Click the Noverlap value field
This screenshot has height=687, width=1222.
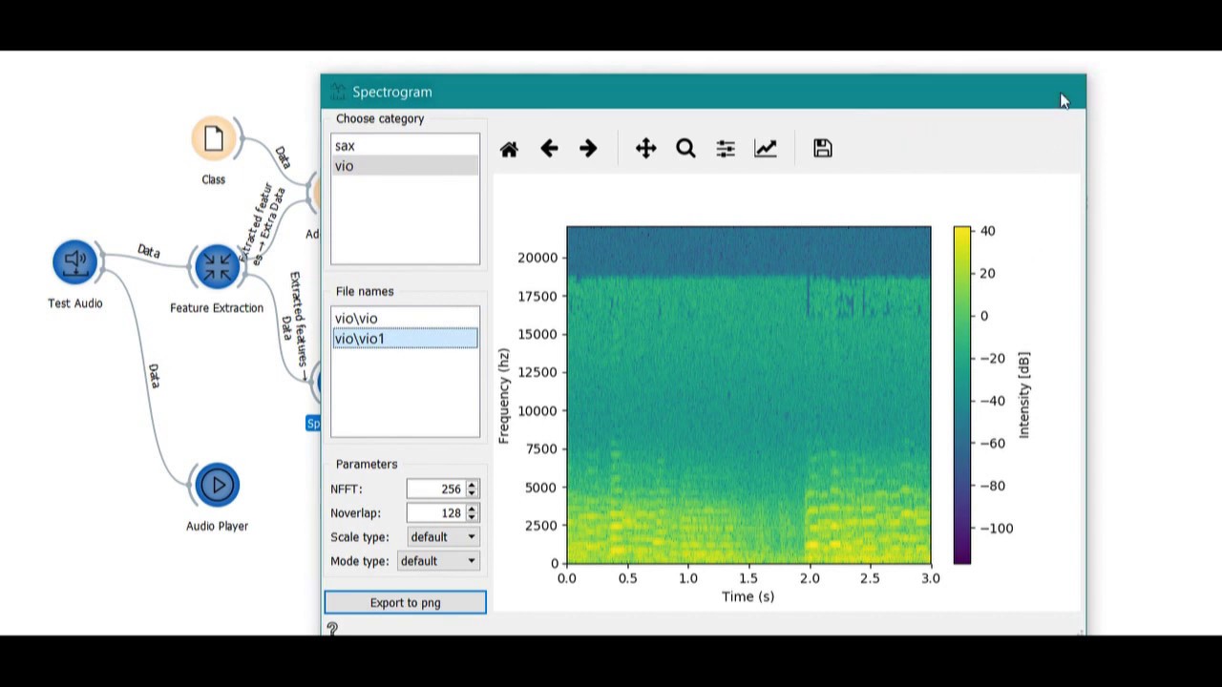[435, 512]
